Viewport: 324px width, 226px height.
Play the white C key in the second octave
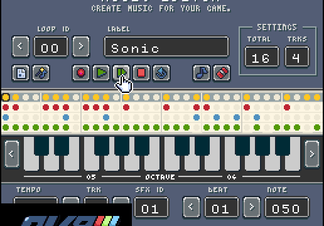172,164
